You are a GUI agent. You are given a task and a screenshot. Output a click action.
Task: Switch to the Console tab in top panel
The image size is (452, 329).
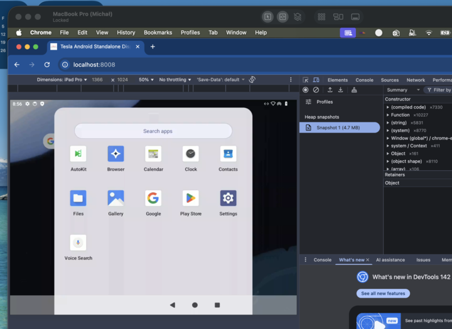click(364, 80)
